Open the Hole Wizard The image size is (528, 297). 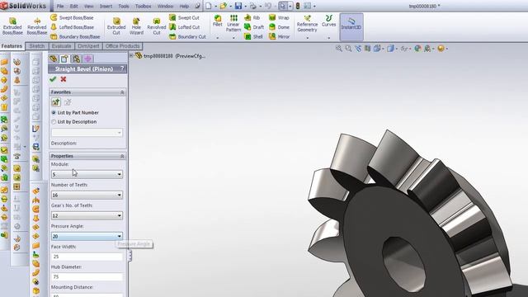136,26
